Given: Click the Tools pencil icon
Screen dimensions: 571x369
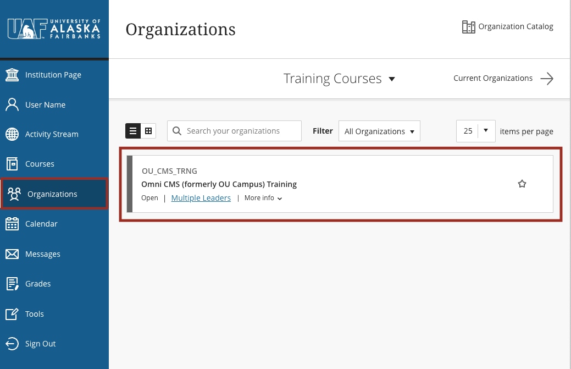Looking at the screenshot, I should (12, 313).
